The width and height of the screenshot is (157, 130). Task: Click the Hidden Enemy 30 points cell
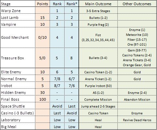click(42, 92)
